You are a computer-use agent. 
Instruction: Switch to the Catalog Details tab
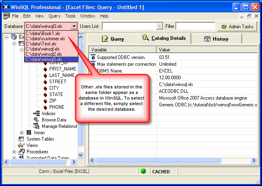pos(164,38)
